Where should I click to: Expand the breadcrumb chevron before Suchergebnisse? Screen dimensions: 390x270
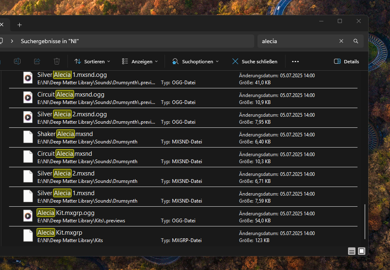click(x=12, y=41)
